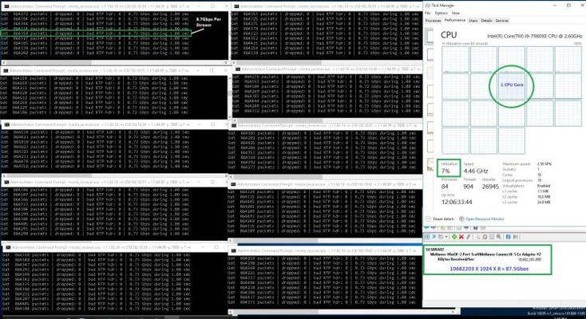Click the highlighted CPU core graph
Screen dimensions: 586x319
511,85
